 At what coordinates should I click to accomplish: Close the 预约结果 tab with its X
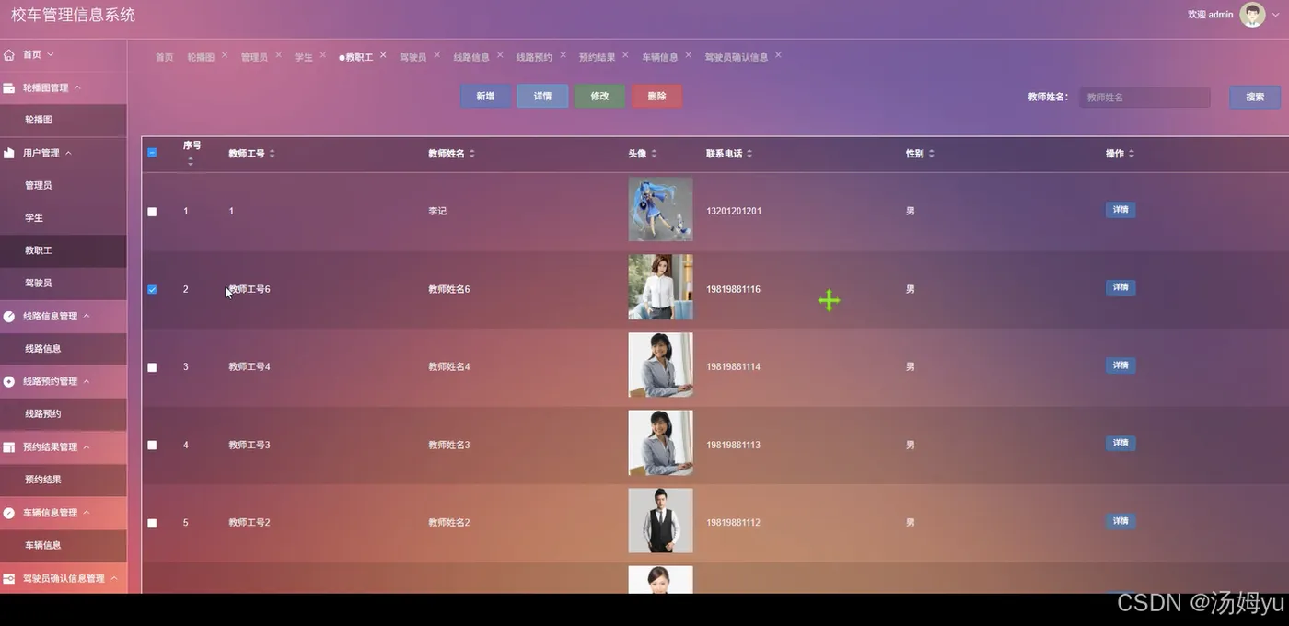625,55
